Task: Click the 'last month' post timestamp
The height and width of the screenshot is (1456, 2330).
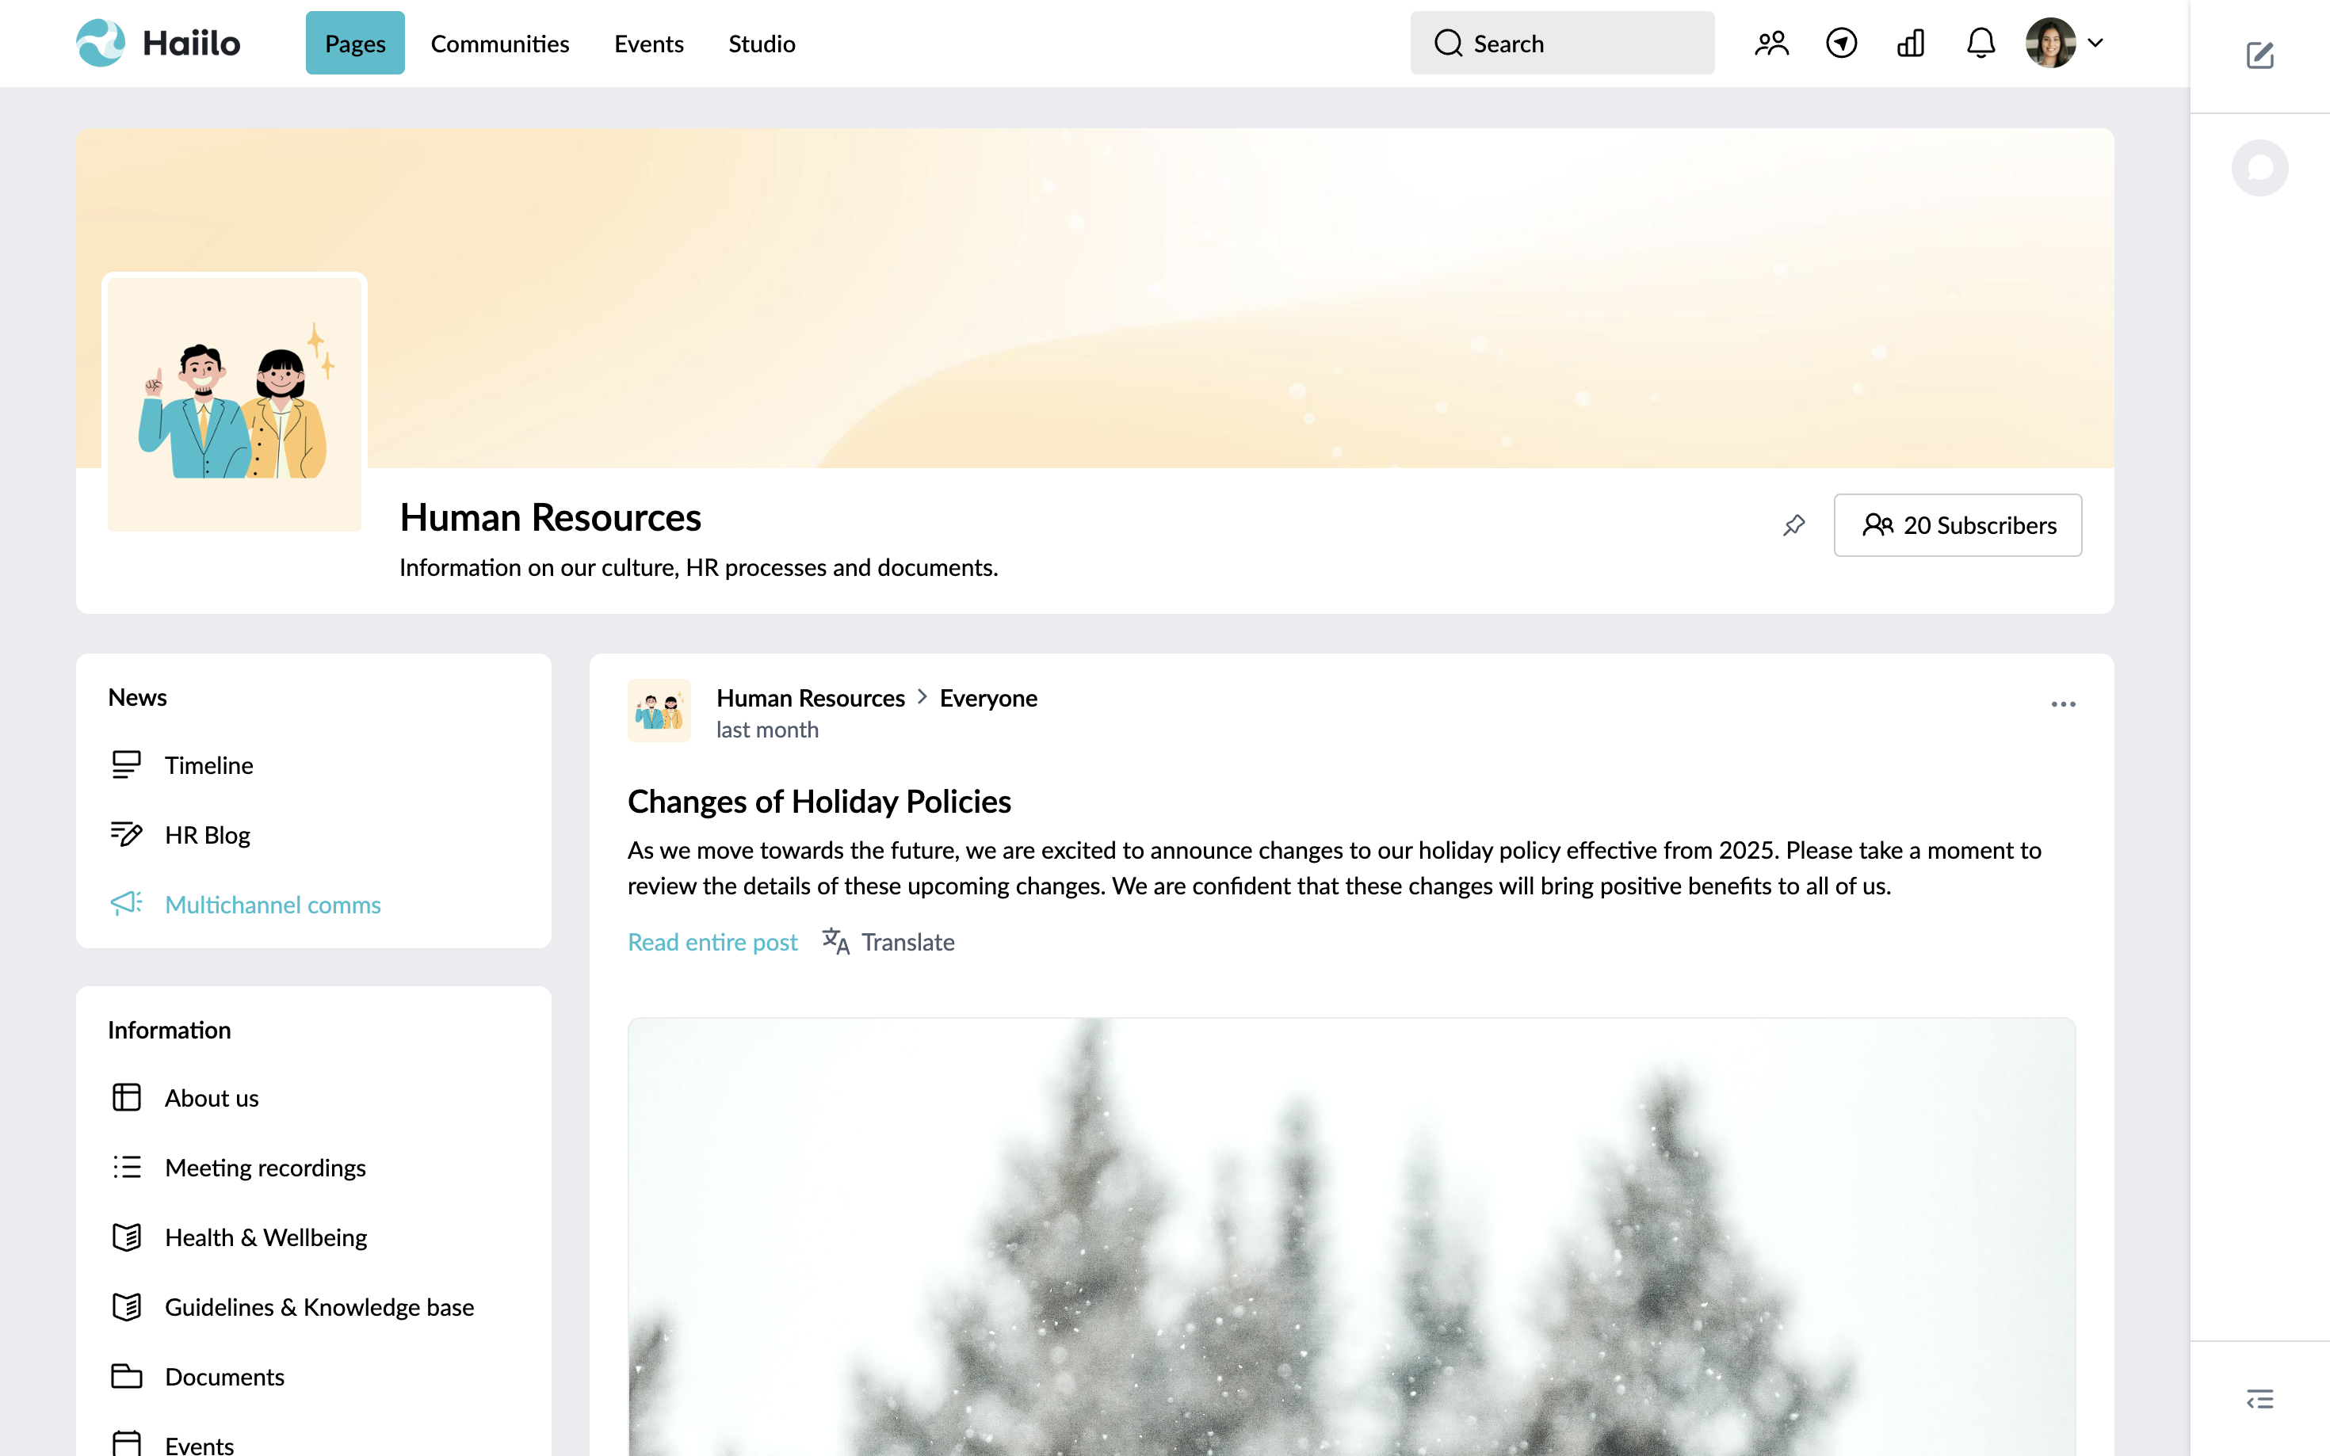Action: pyautogui.click(x=766, y=730)
